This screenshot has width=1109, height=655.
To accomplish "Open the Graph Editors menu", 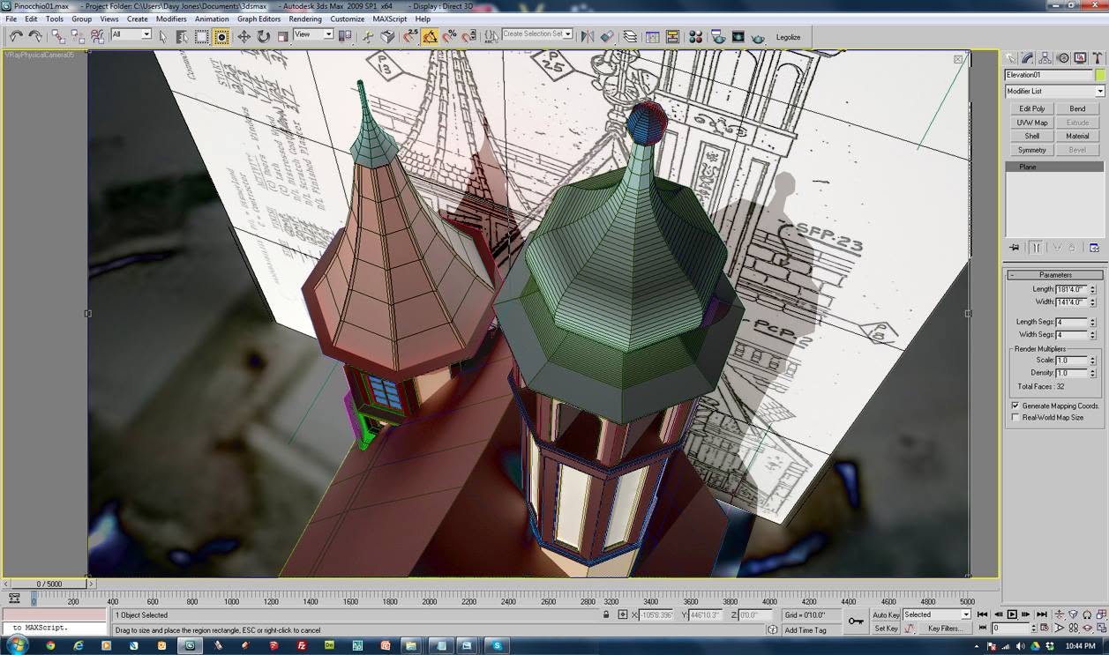I will click(x=259, y=19).
